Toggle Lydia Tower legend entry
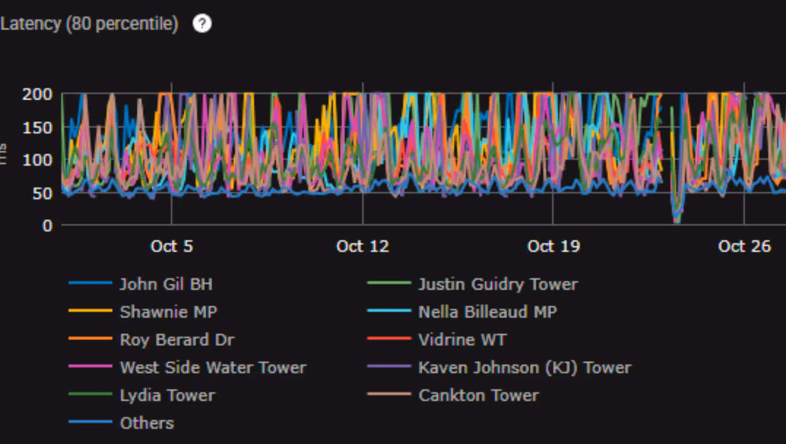 click(x=142, y=395)
